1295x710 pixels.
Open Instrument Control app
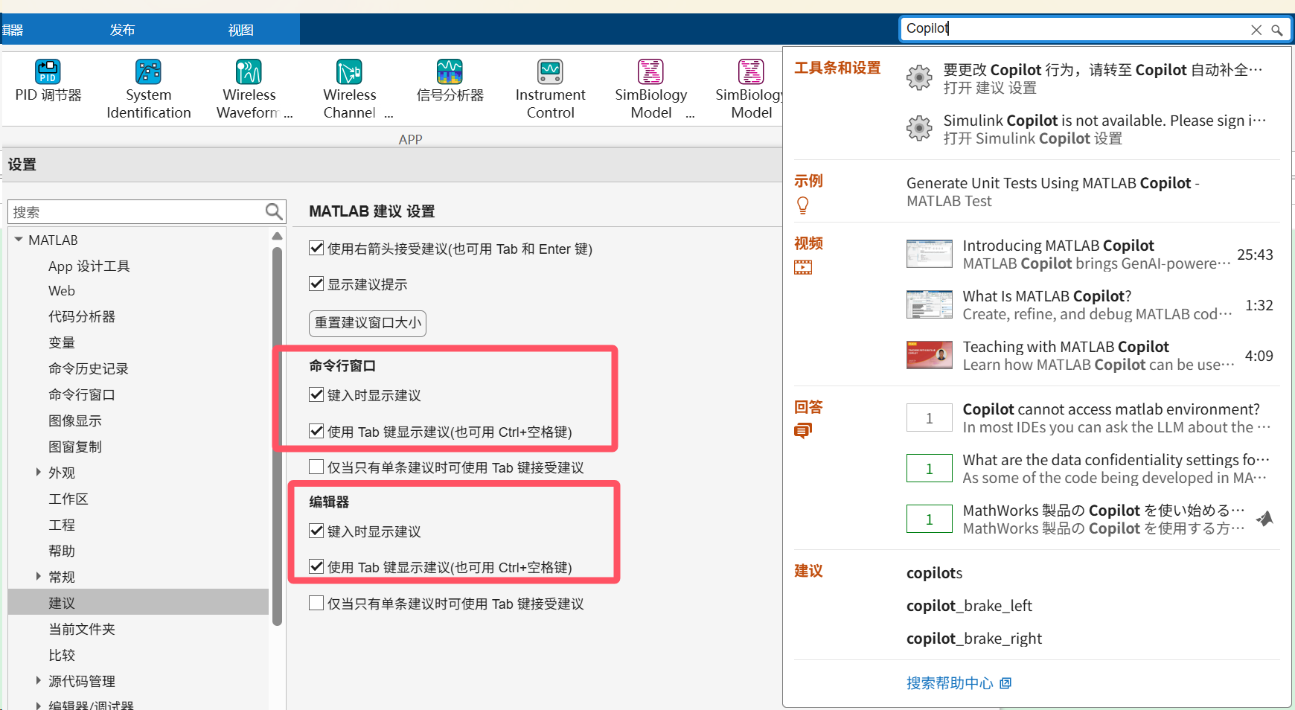tap(550, 89)
